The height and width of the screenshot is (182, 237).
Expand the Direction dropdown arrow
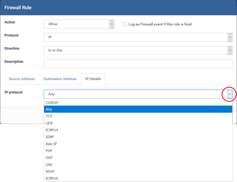tap(230, 50)
